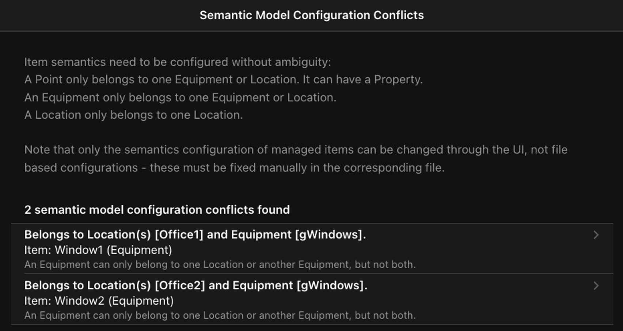Click the "A Location only belongs" rule line
This screenshot has width=623, height=331.
133,115
